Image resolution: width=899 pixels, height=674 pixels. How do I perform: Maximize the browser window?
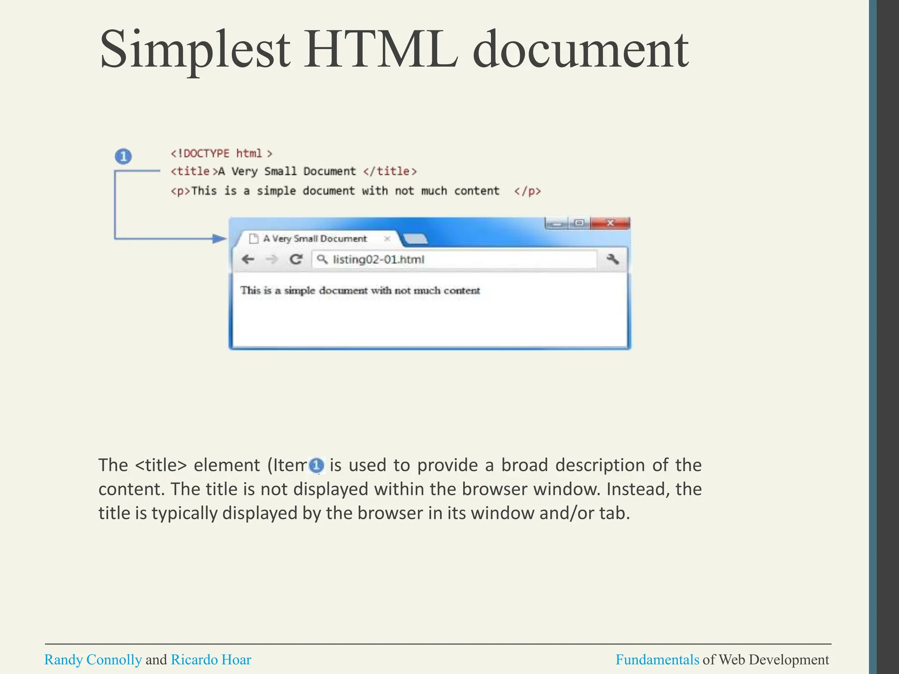point(579,223)
